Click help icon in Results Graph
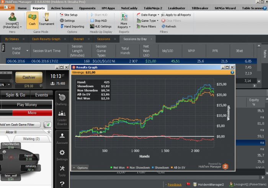The height and width of the screenshot is (188, 268). pyautogui.click(x=232, y=72)
